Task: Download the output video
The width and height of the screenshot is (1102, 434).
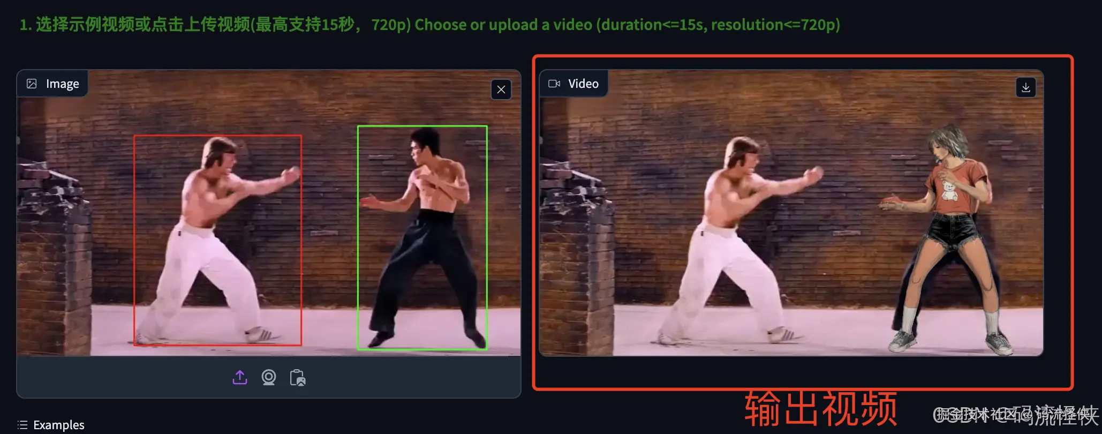Action: [1025, 87]
